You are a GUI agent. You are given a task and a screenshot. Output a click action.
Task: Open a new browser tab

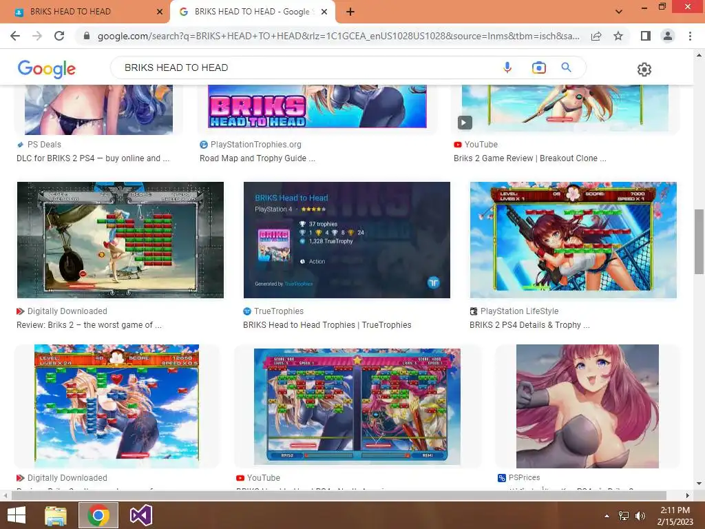[x=350, y=12]
